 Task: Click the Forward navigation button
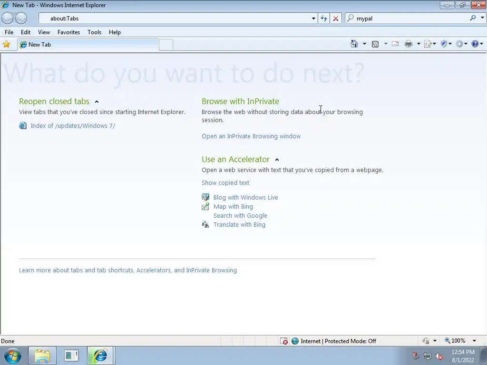click(21, 19)
